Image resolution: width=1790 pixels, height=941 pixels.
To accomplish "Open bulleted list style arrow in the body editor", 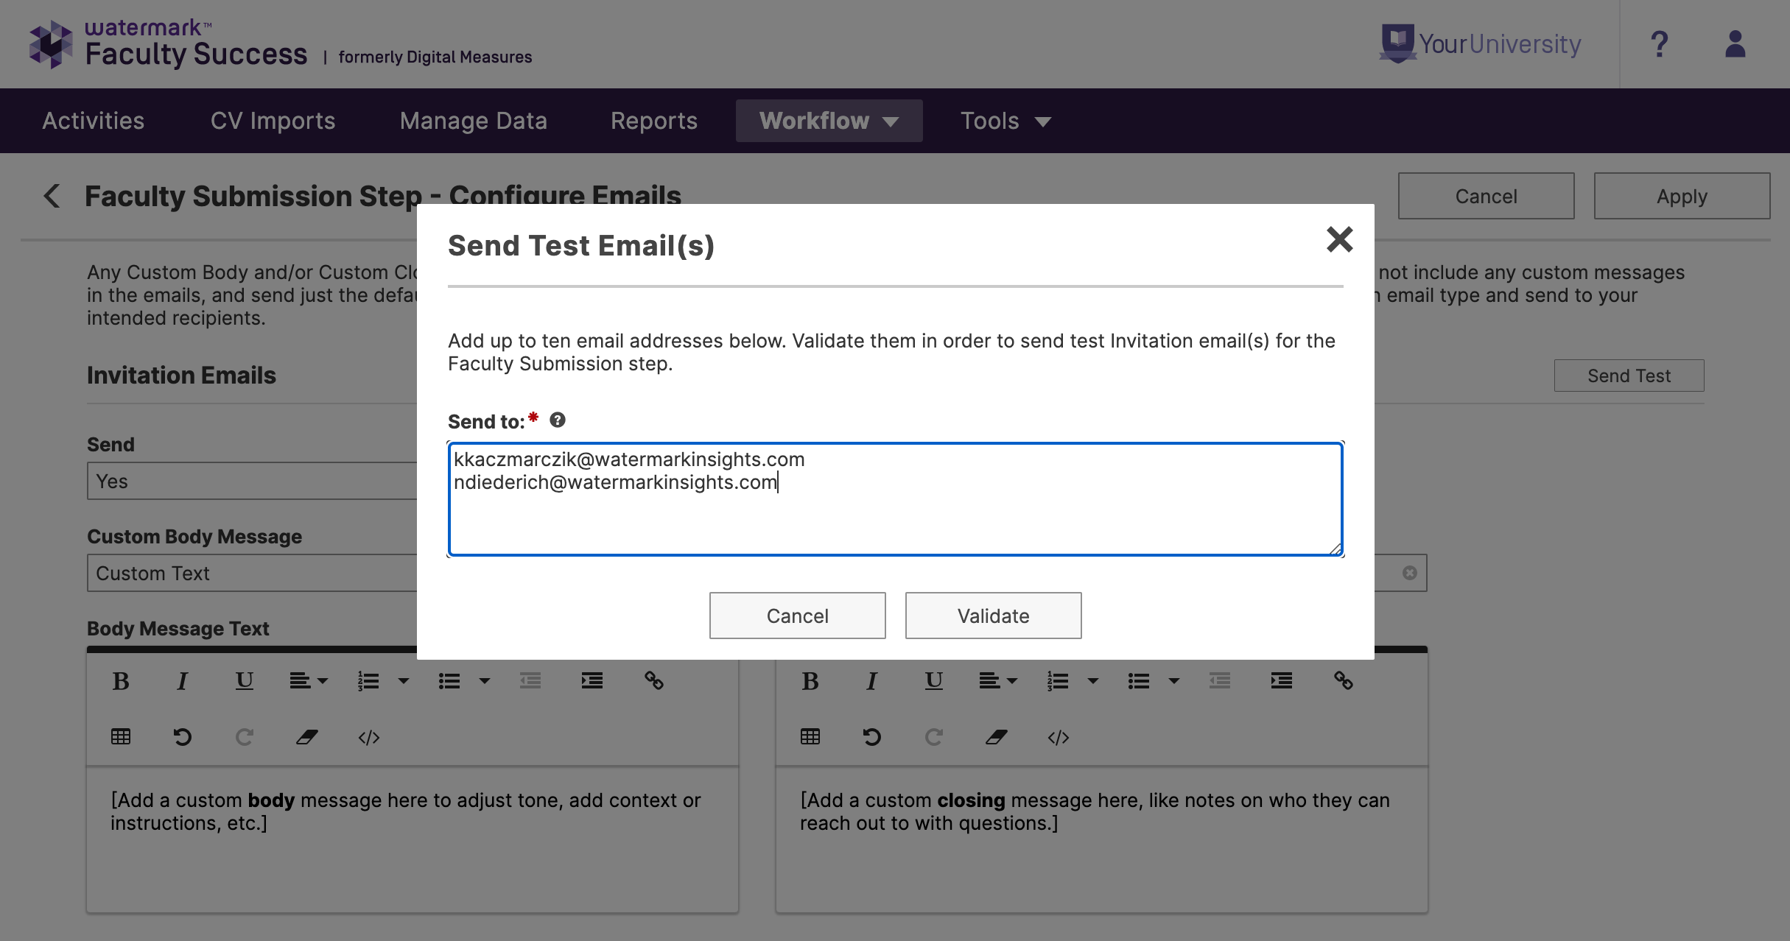I will [484, 681].
